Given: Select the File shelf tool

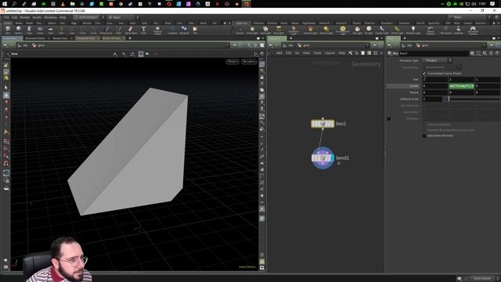Looking at the screenshot, I should click(x=195, y=30).
